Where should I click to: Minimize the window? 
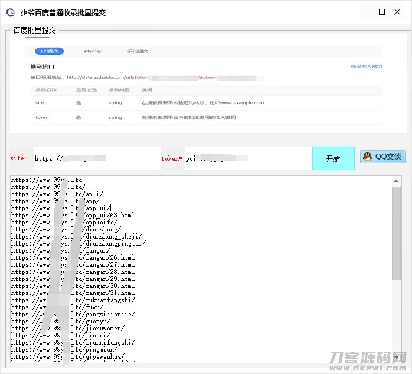point(367,12)
